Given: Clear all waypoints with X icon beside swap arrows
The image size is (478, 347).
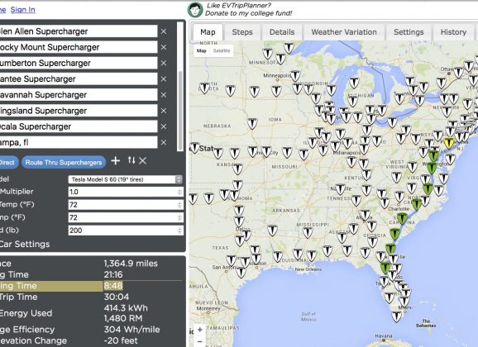Looking at the screenshot, I should tap(143, 160).
